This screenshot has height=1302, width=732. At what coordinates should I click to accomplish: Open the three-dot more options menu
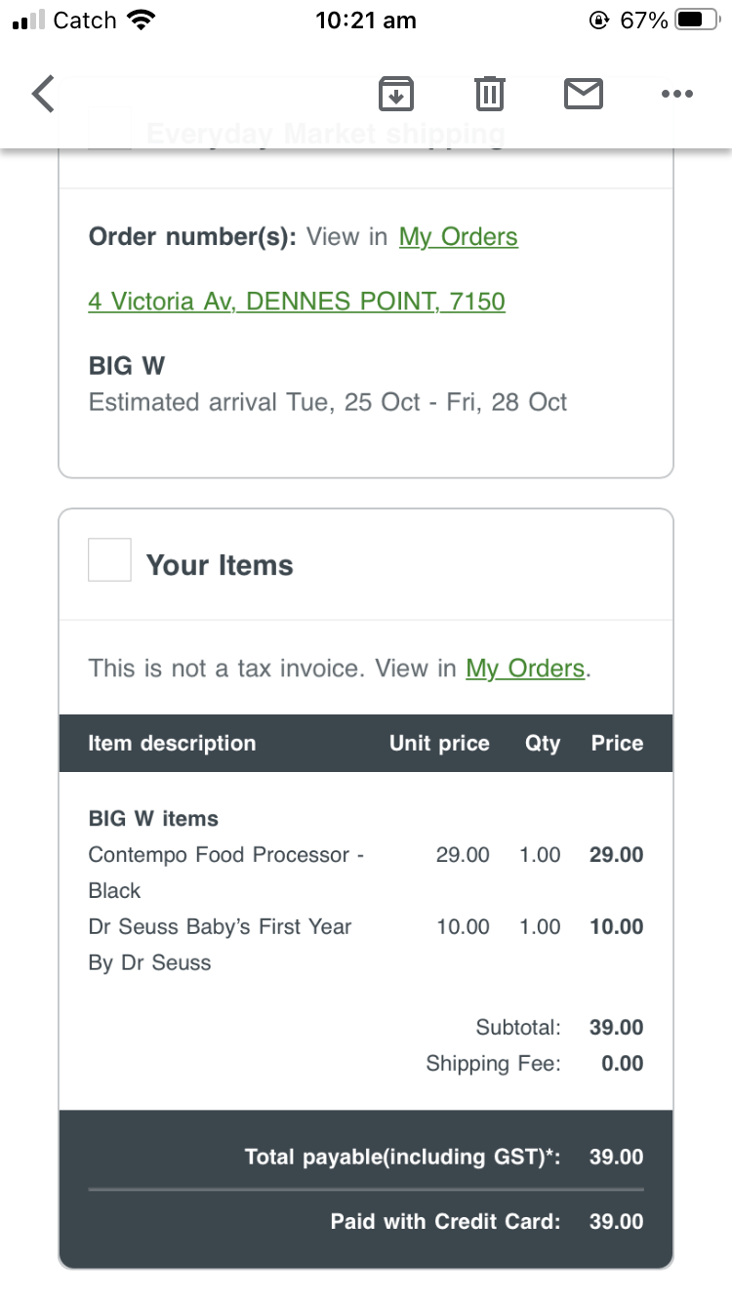pos(676,94)
